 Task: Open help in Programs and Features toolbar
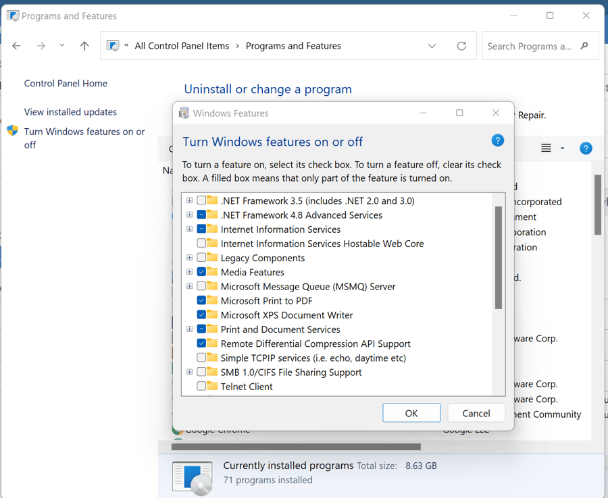point(586,148)
